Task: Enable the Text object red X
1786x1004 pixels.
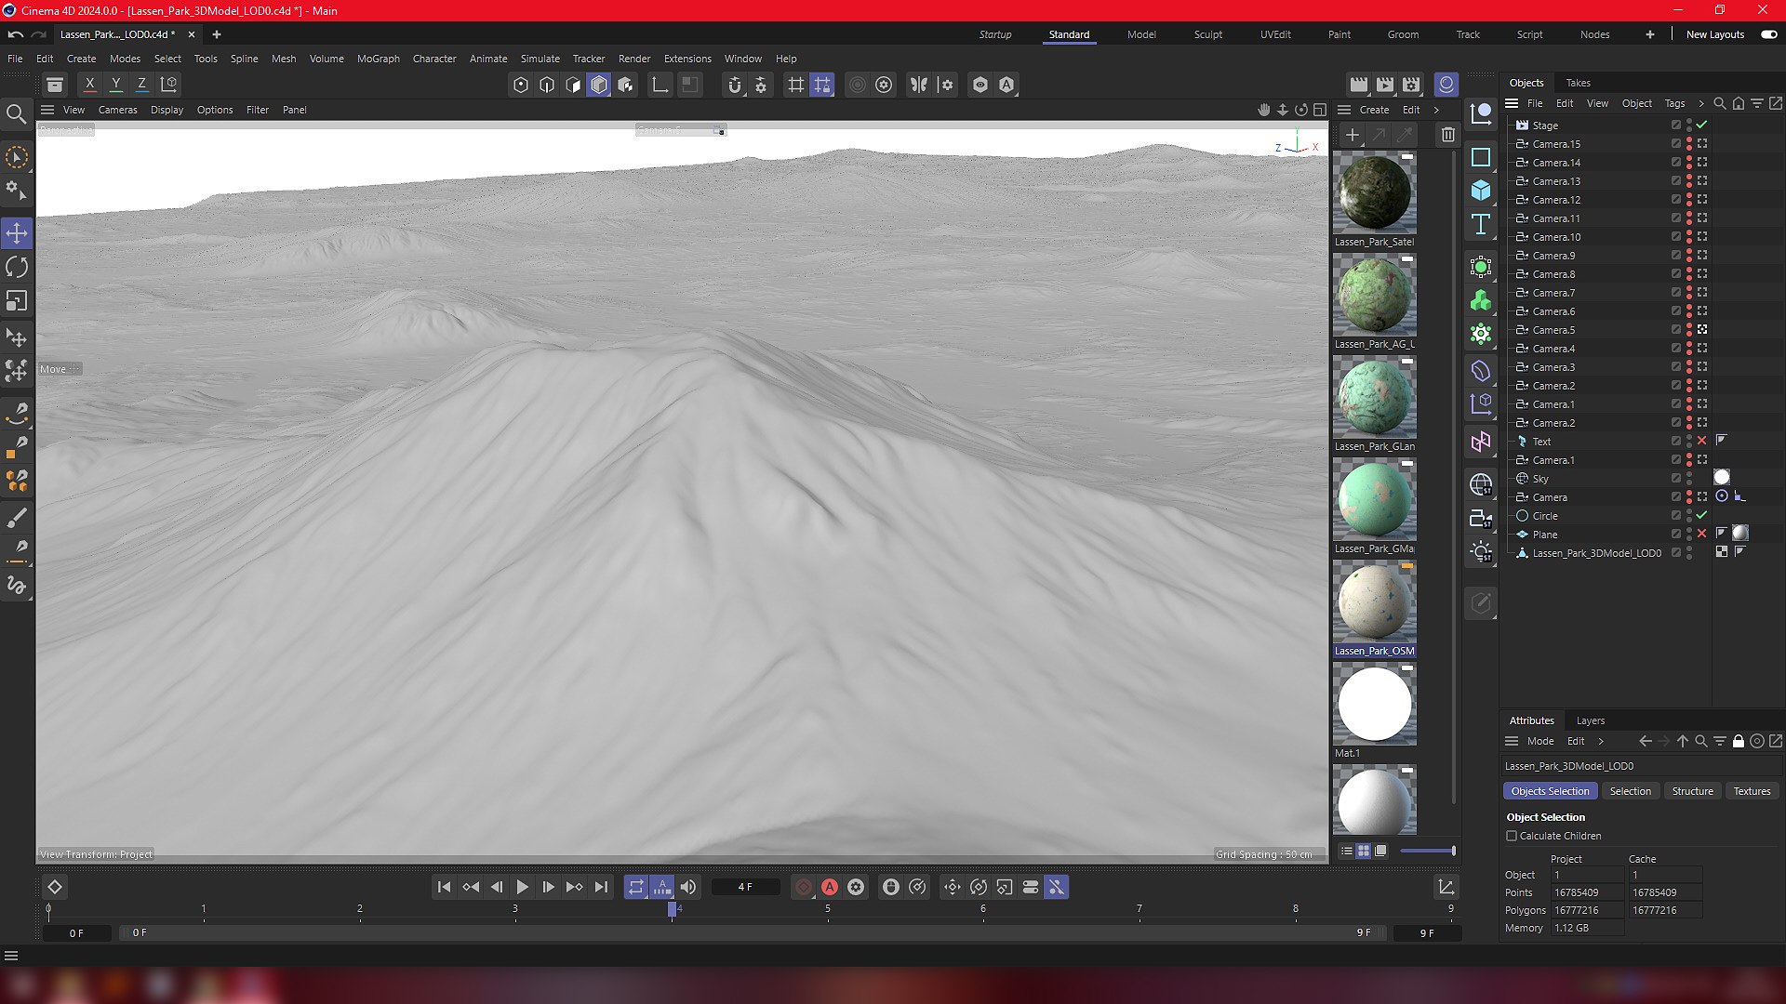Action: point(1702,441)
